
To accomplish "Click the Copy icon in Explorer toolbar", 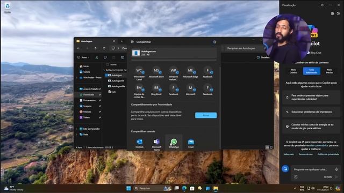I will pos(105,57).
